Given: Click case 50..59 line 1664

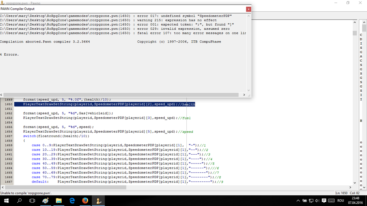Looking at the screenshot, I should [x=125, y=168].
